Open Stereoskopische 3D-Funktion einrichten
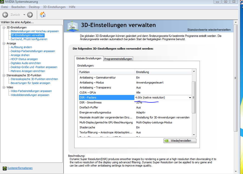This screenshot has width=243, height=174. pyautogui.click(x=34, y=79)
